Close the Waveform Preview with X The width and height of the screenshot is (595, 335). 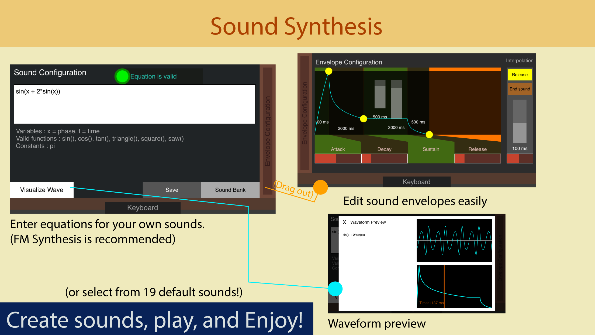tap(344, 222)
